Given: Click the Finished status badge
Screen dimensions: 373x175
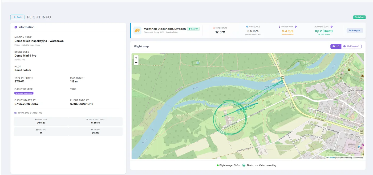Looking at the screenshot, I should pyautogui.click(x=359, y=17).
